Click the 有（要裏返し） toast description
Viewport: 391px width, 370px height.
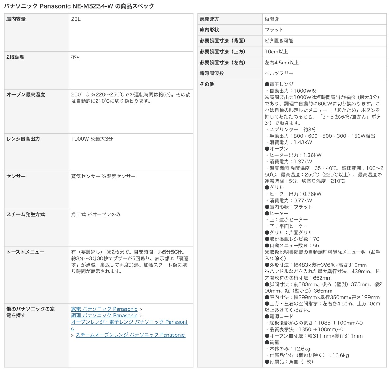(130, 262)
